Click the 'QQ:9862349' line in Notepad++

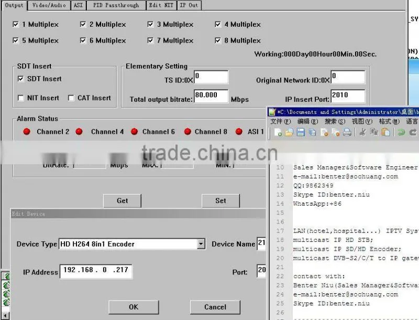pos(313,186)
